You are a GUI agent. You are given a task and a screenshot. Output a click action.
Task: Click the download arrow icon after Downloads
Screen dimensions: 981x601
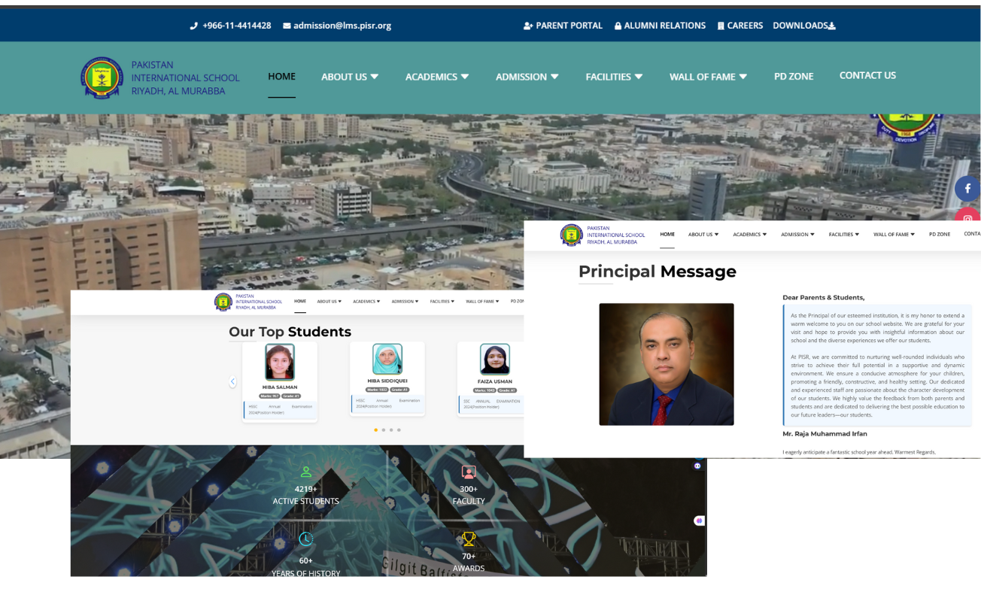(x=832, y=26)
